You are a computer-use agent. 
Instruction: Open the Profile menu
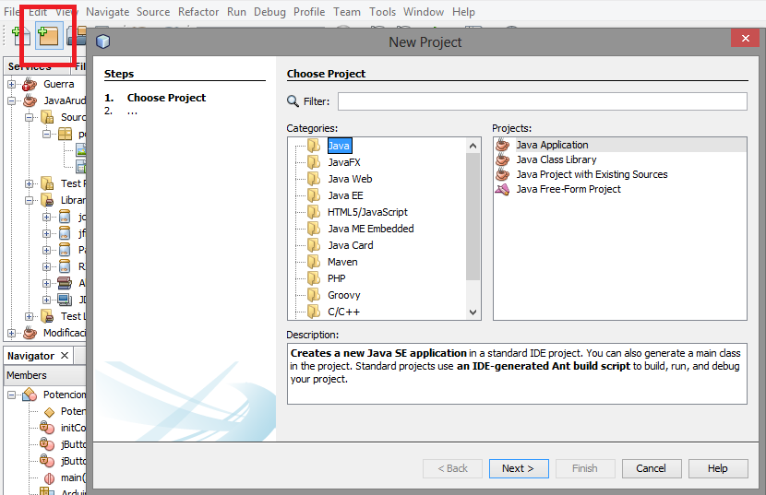309,12
